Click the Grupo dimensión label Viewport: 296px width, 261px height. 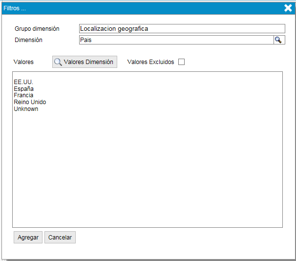37,29
